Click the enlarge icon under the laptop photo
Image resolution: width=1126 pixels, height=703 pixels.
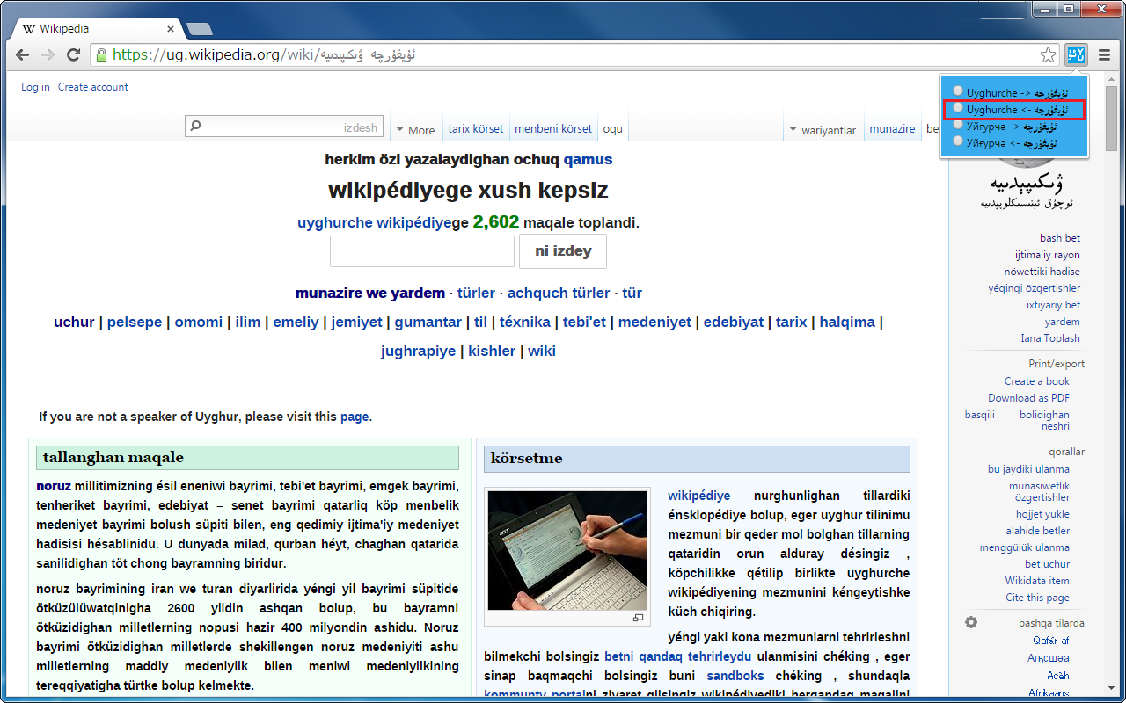638,618
